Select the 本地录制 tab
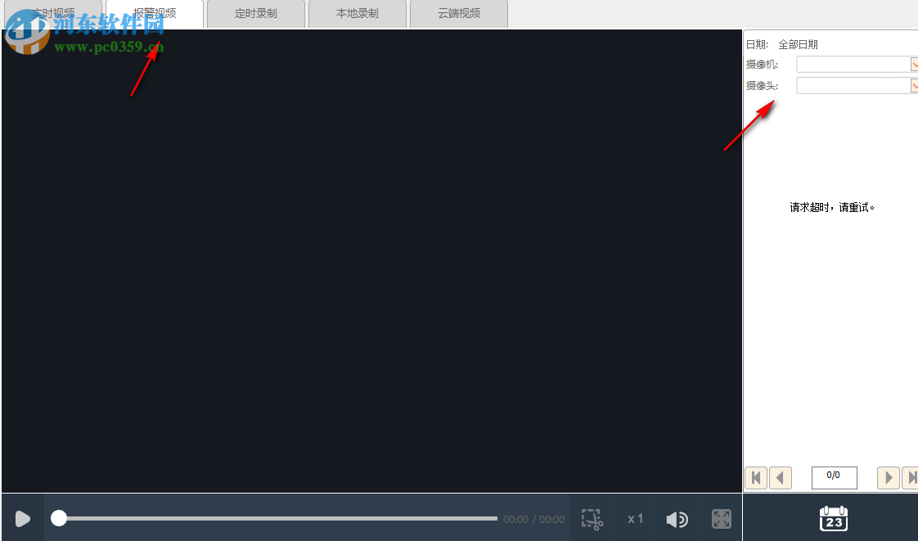This screenshot has width=918, height=541. click(357, 13)
